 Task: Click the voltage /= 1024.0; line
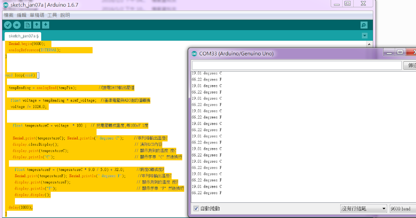coord(28,107)
